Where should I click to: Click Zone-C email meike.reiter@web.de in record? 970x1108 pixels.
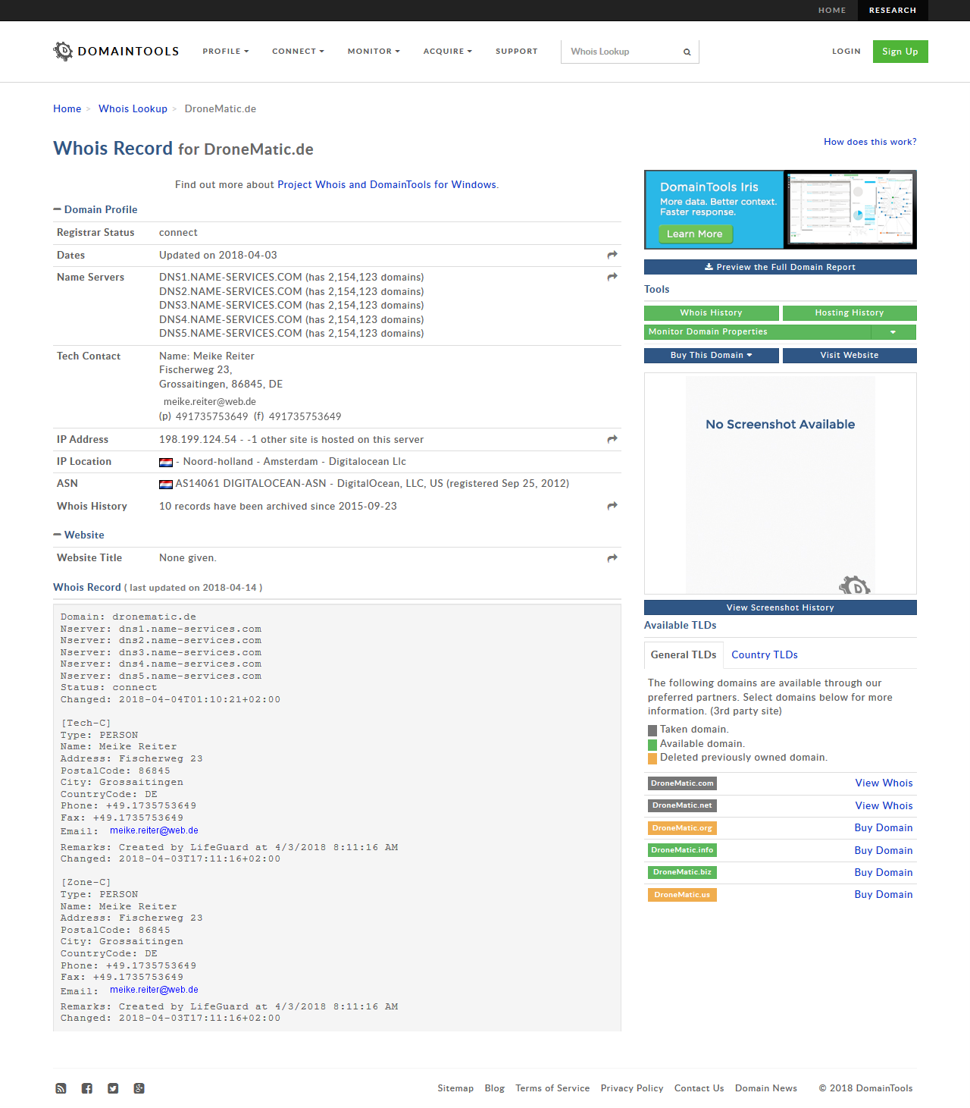tap(154, 990)
